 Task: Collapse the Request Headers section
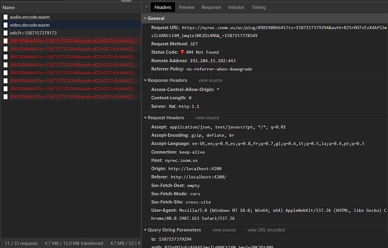pyautogui.click(x=145, y=118)
